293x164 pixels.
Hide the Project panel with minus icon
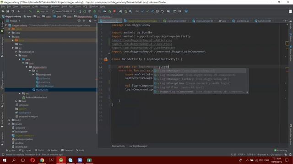[95, 21]
